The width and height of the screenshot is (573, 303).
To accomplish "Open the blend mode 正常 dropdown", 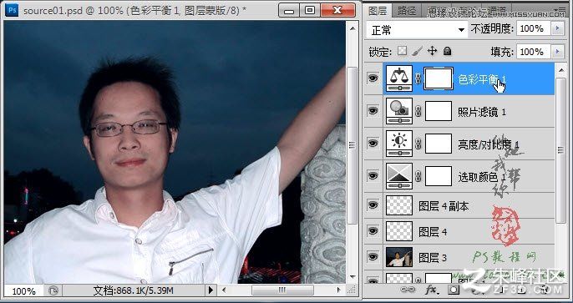I will click(417, 30).
